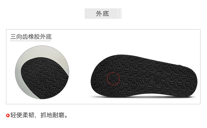
Task: Click the underline below 三向齿橡胶外底 title
Action: click(30, 41)
